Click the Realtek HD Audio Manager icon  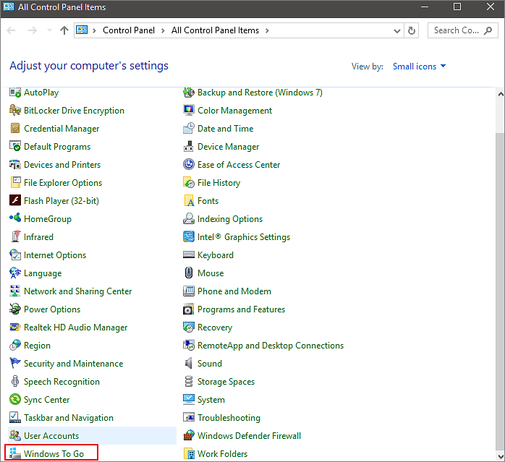15,328
